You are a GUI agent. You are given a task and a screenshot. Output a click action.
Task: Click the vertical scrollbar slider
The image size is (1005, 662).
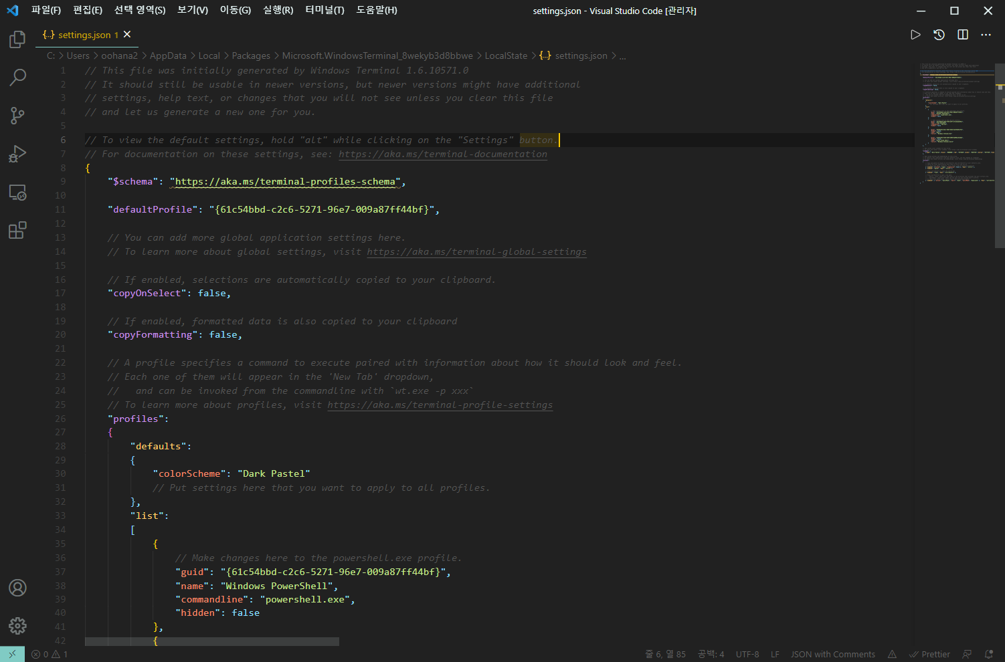coord(1000,156)
